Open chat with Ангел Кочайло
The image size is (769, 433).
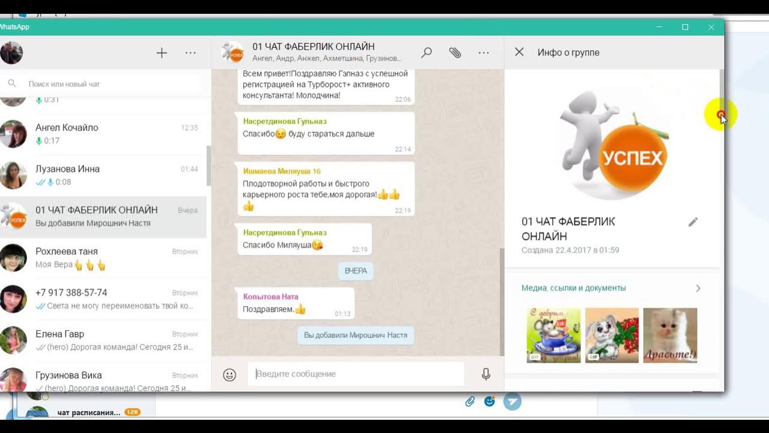pos(103,134)
